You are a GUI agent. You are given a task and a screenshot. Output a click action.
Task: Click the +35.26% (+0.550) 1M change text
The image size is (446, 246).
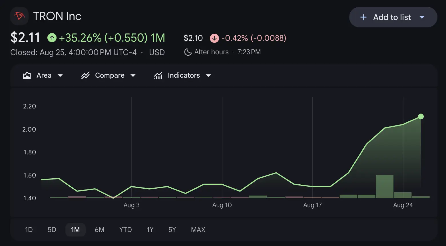[x=112, y=38]
